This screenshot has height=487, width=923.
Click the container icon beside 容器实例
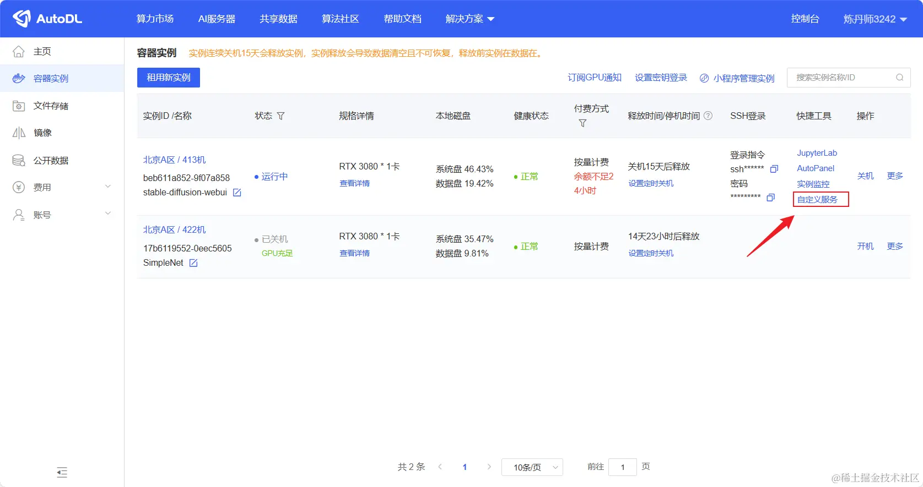pyautogui.click(x=19, y=78)
